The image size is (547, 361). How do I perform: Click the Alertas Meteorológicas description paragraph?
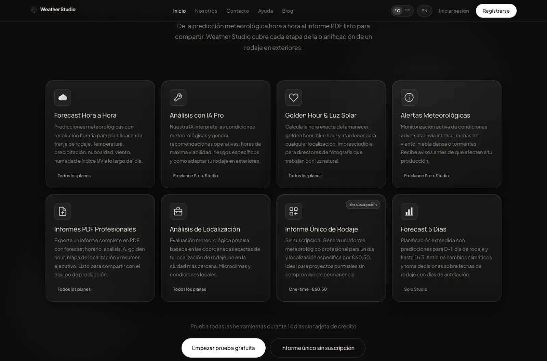(446, 144)
